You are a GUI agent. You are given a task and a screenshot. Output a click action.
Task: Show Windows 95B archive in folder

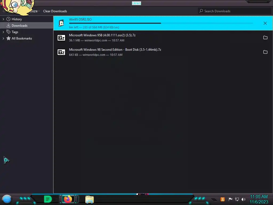tap(265, 37)
